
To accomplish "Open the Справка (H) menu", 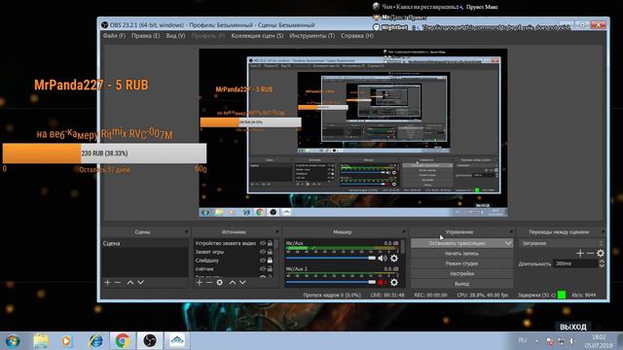I will (x=357, y=36).
